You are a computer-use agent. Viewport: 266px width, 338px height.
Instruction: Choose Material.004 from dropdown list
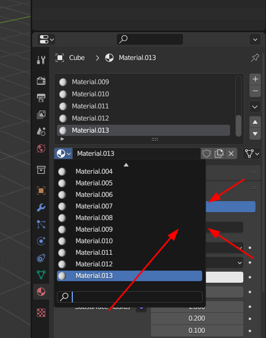130,172
